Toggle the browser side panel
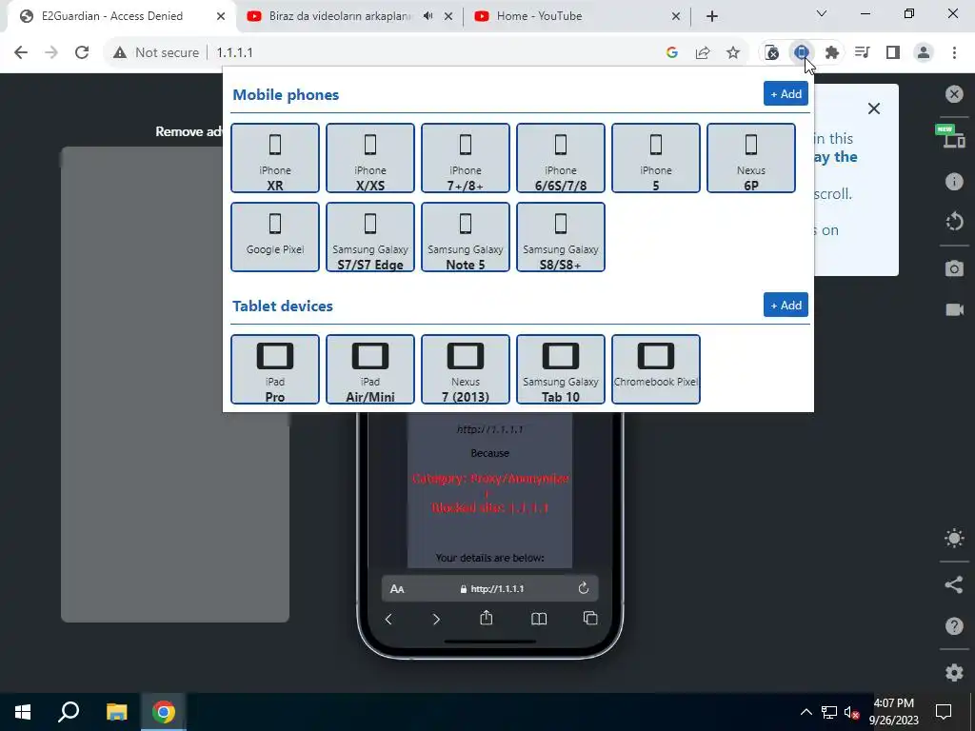Screen dimensions: 975x731 pos(893,52)
